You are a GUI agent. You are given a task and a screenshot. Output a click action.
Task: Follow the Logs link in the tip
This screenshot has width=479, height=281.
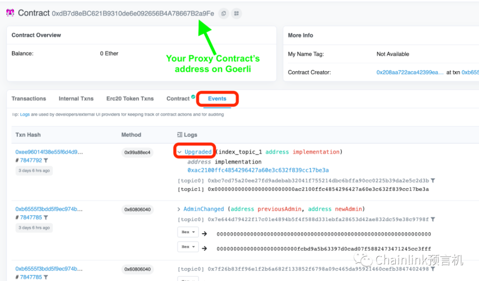(x=25, y=114)
